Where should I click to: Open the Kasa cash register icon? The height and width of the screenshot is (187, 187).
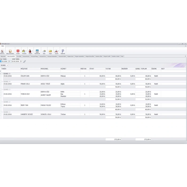(44, 51)
